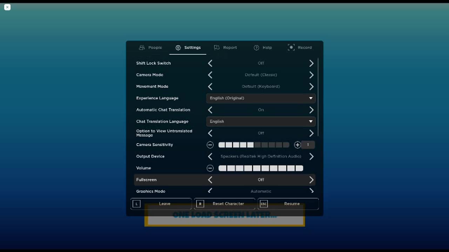The image size is (449, 252).
Task: Click left arrow for Option to View Untranslated Message
Action: pyautogui.click(x=210, y=133)
